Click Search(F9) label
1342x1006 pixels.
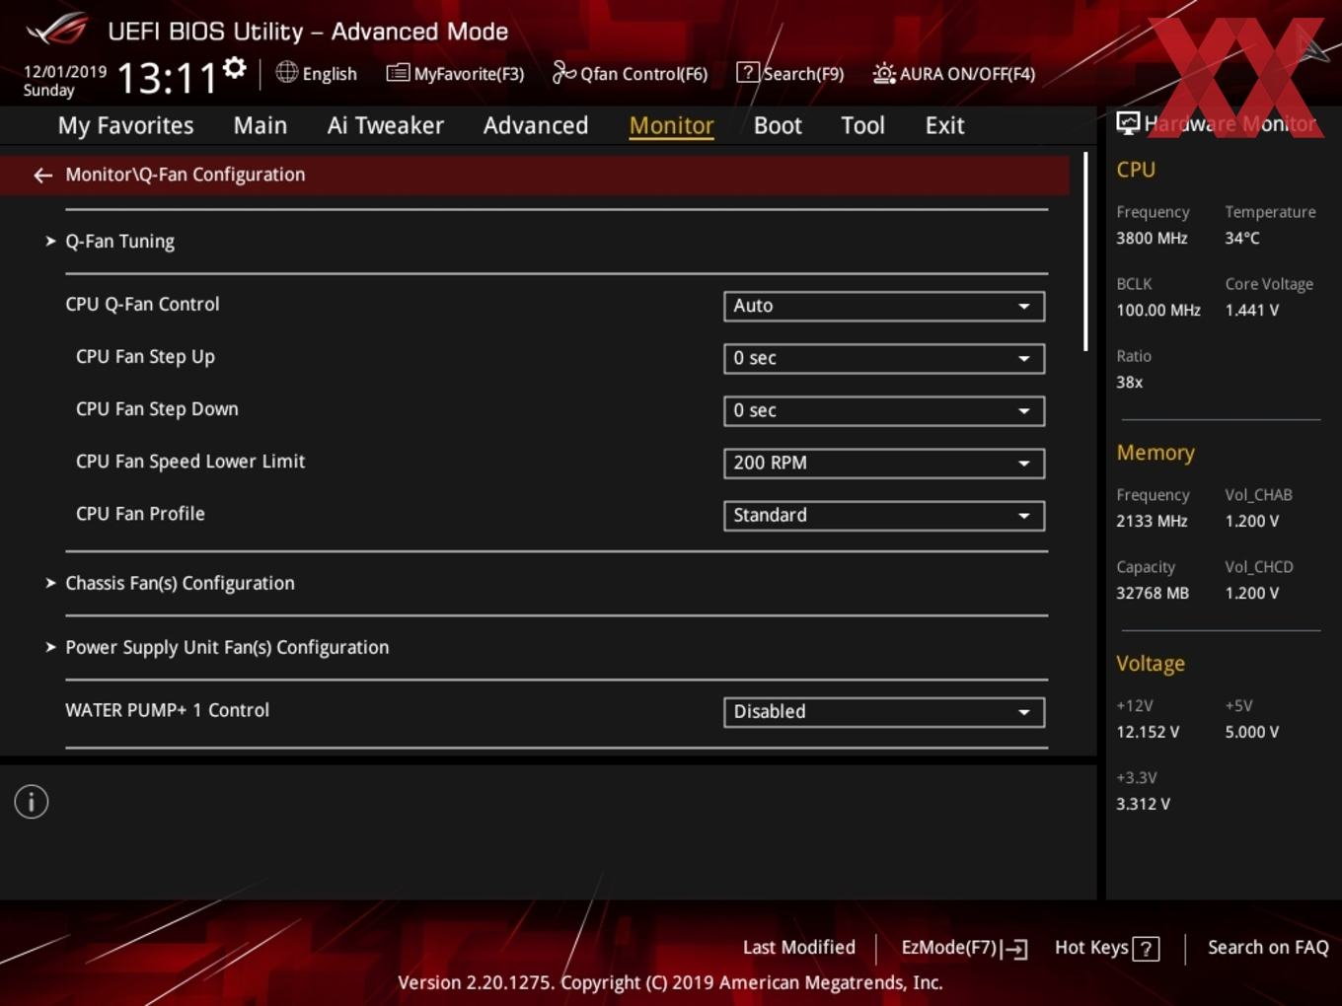803,74
